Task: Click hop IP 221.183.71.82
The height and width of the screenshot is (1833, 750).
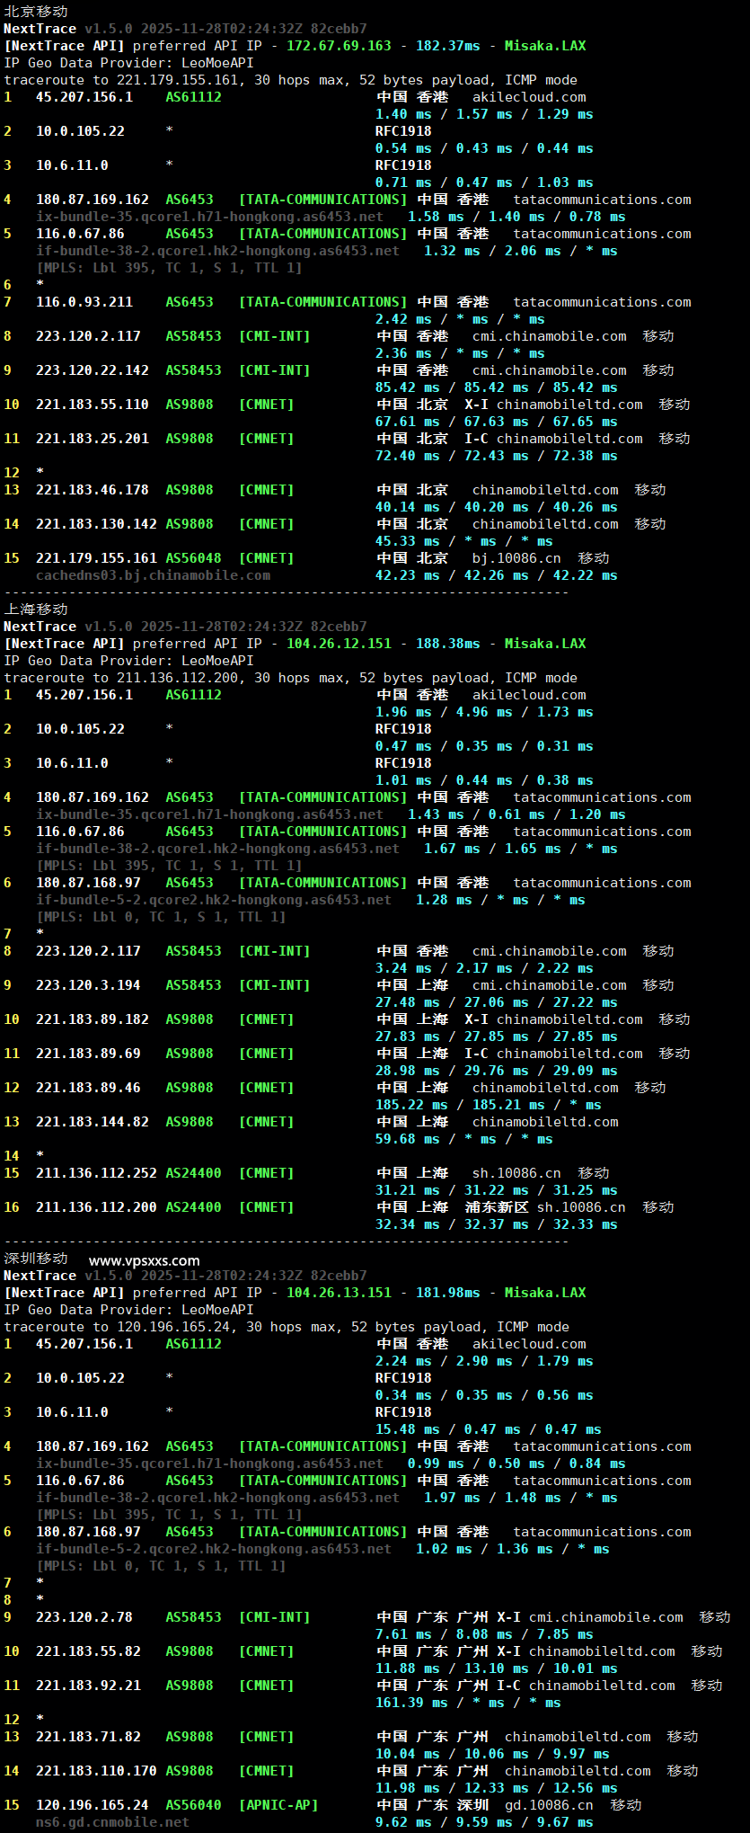Action: [88, 1737]
